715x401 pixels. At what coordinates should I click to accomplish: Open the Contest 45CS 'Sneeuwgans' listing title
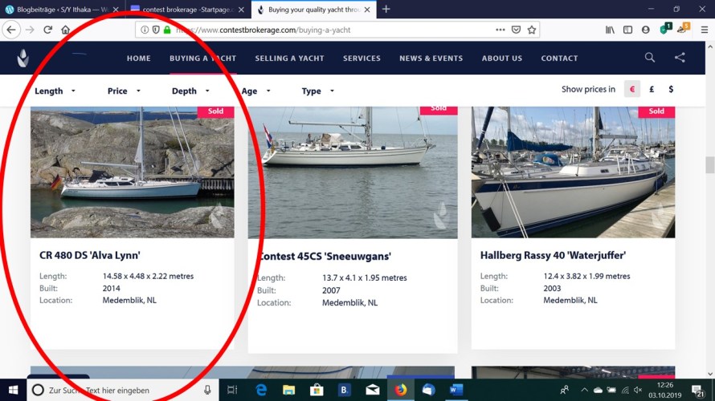(x=325, y=257)
